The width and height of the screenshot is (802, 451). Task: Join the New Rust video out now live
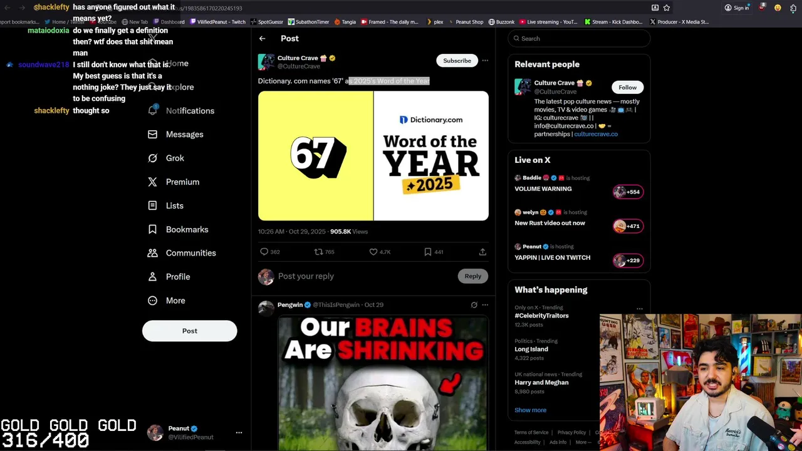(x=550, y=223)
